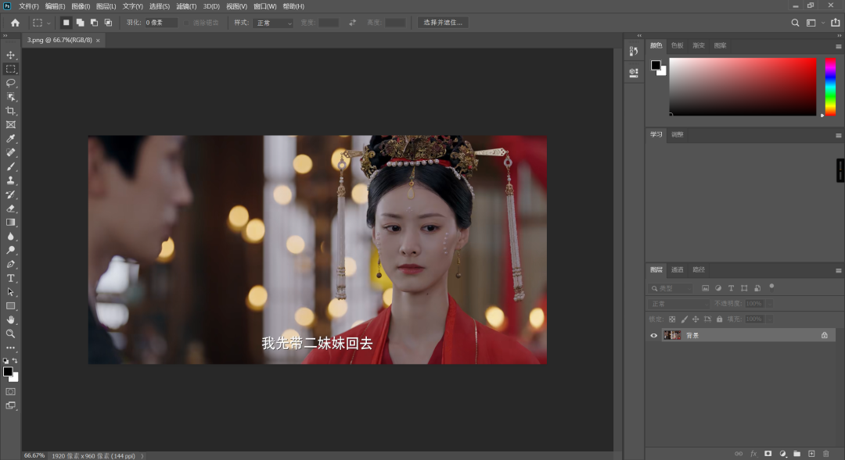Switch to the 色板 tab

coord(678,45)
